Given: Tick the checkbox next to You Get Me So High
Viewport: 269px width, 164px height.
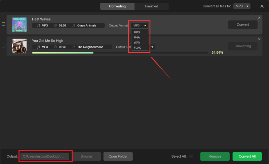Looking at the screenshot, I should (3, 46).
